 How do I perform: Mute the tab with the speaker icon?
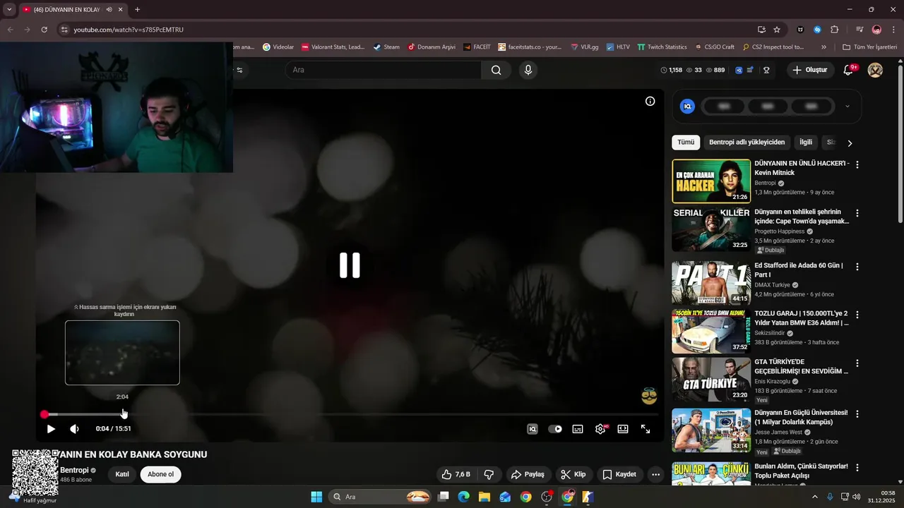(x=109, y=9)
